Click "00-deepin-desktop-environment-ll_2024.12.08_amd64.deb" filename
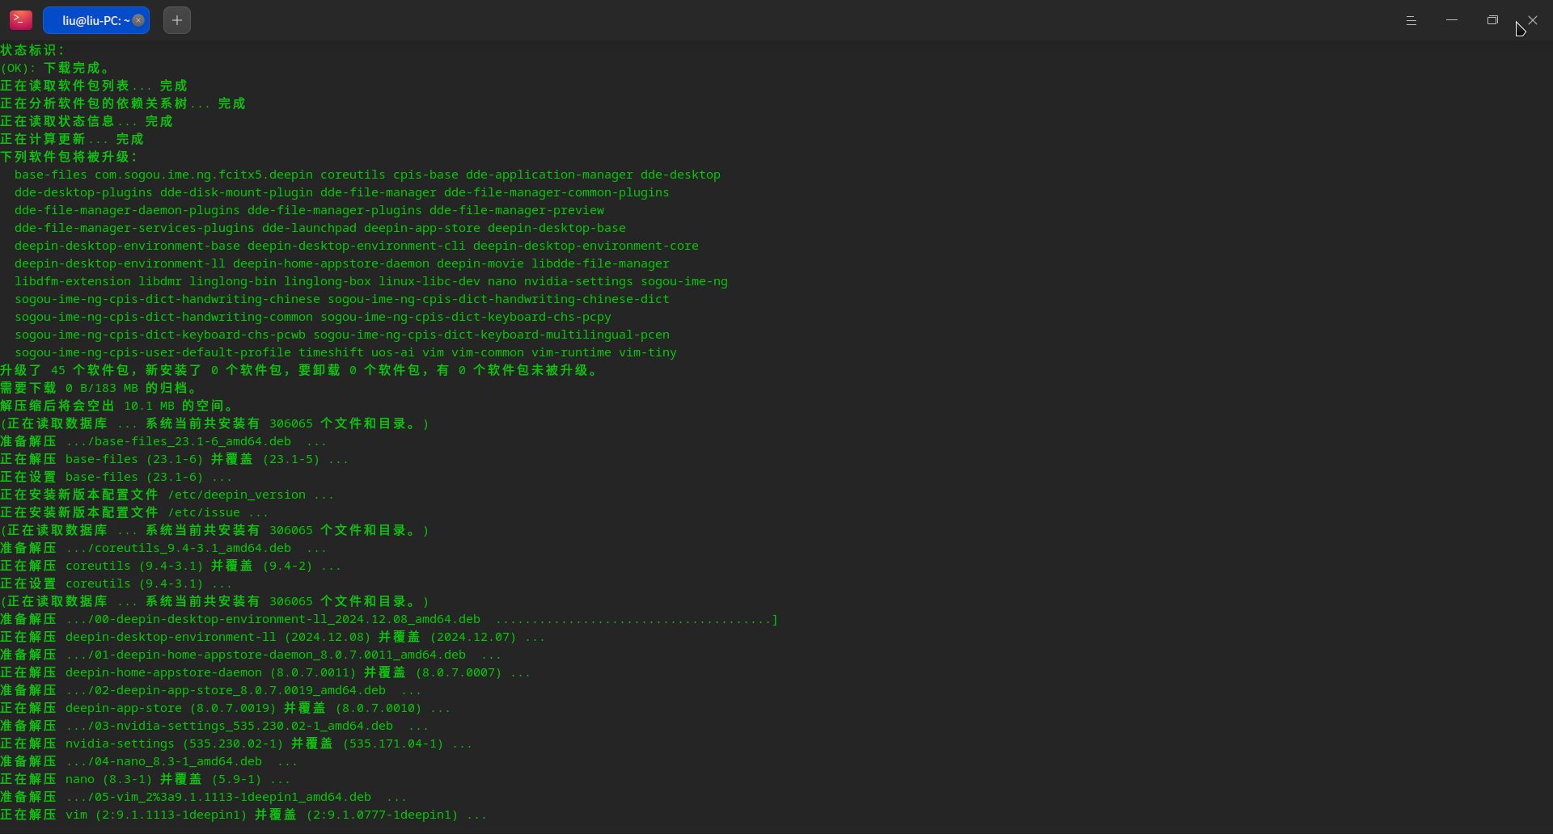 coord(287,619)
